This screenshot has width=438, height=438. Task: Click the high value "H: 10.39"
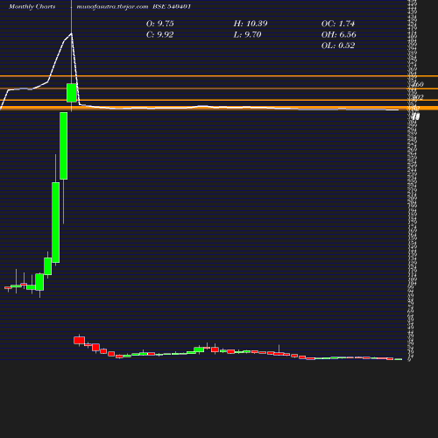tap(251, 24)
